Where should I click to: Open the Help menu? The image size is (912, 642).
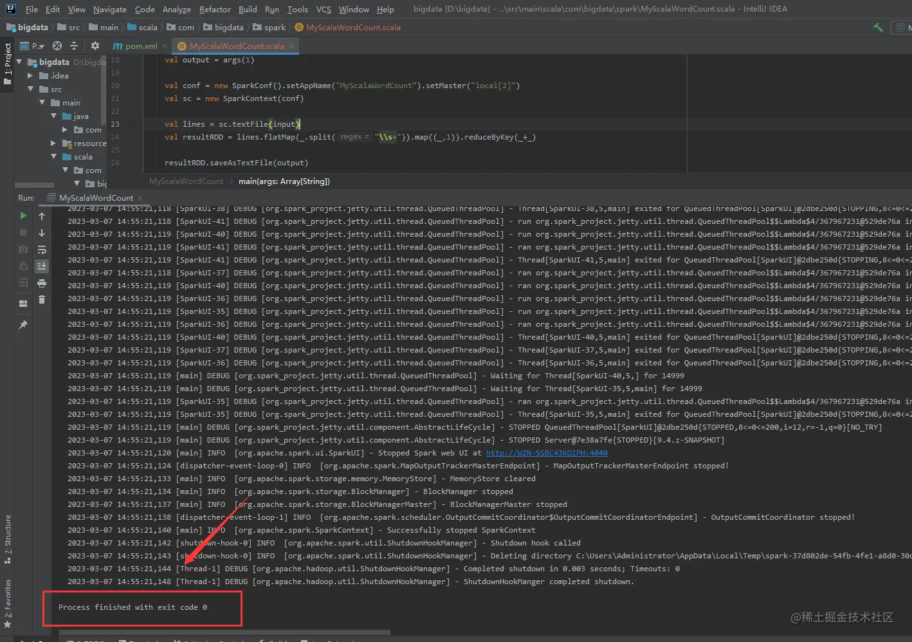click(385, 9)
